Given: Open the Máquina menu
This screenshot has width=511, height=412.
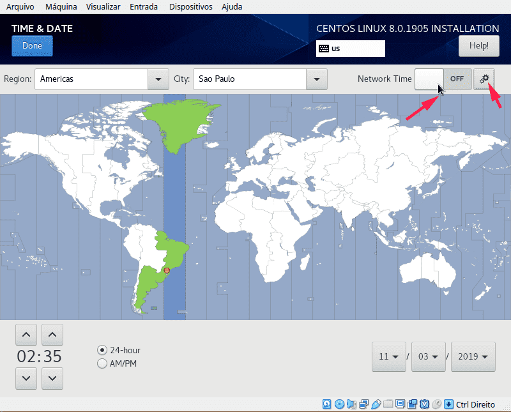Looking at the screenshot, I should (61, 7).
